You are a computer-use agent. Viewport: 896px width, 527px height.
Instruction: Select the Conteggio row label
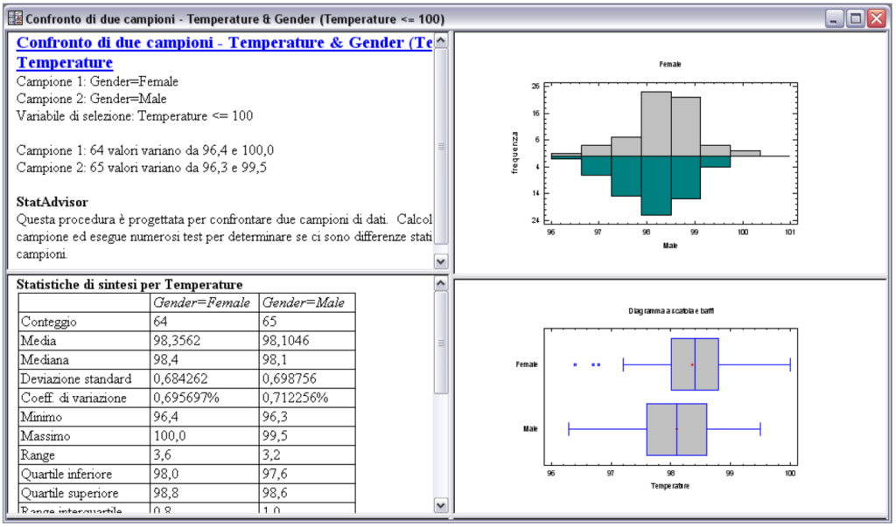pyautogui.click(x=49, y=322)
